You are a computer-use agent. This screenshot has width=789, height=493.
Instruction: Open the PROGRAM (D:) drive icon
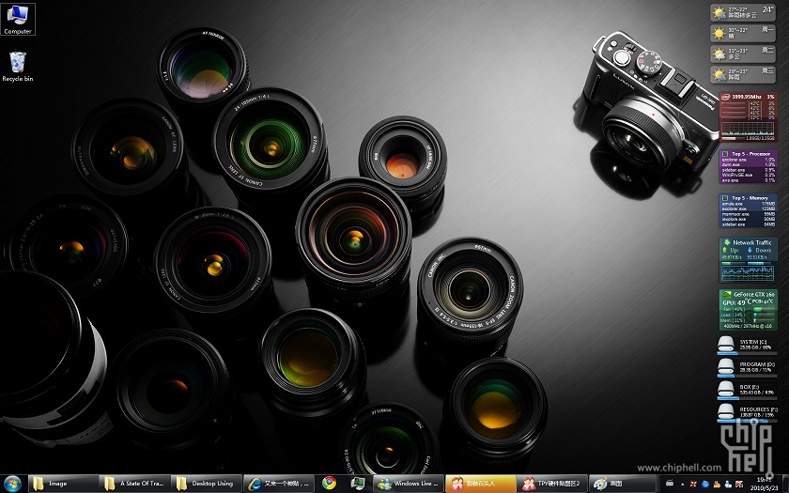(725, 367)
